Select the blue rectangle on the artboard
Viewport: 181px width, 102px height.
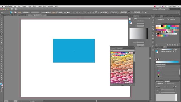click(74, 51)
